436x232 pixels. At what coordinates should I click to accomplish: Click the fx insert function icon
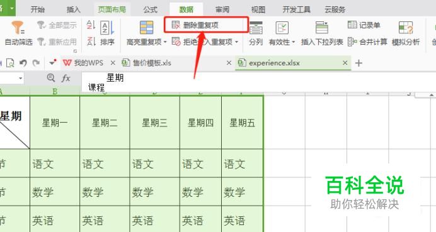pyautogui.click(x=66, y=78)
